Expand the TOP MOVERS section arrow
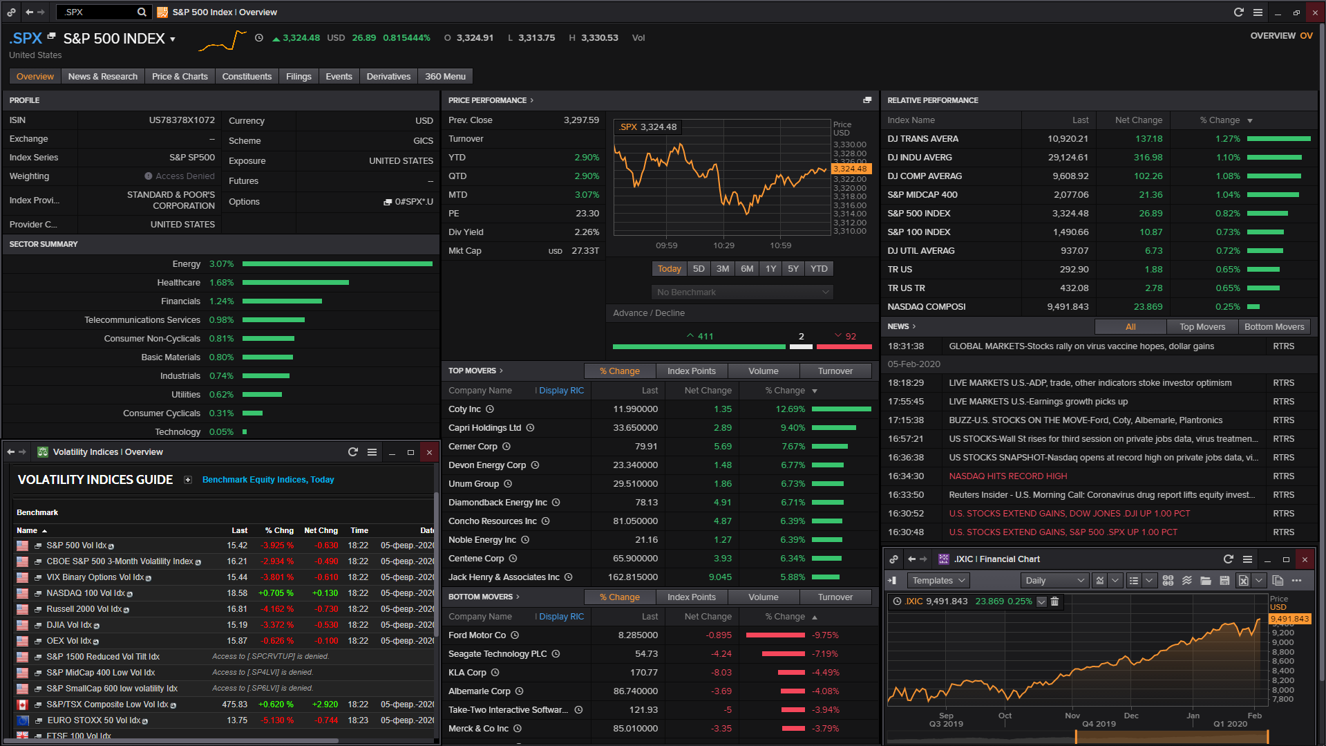 [x=501, y=371]
